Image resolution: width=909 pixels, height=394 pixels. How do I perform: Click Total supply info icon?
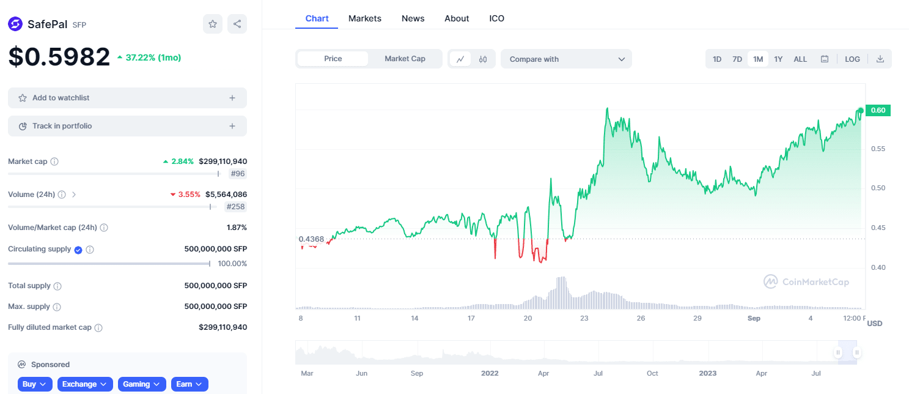[x=57, y=286]
